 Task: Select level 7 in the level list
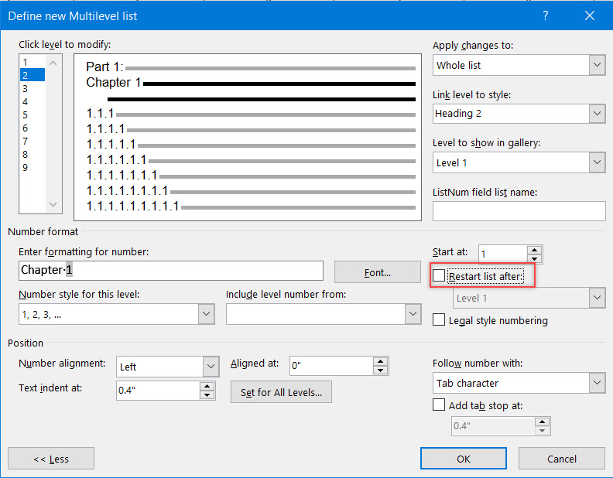[33, 142]
